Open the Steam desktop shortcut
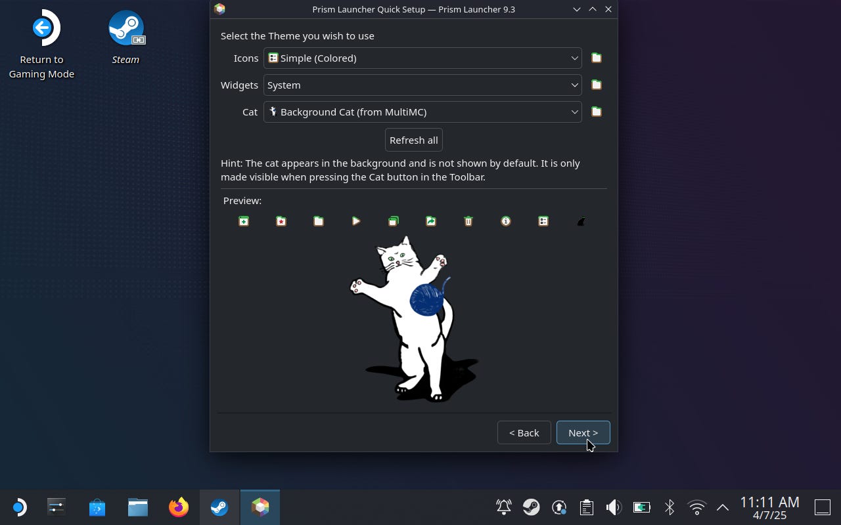841x525 pixels. (x=125, y=37)
